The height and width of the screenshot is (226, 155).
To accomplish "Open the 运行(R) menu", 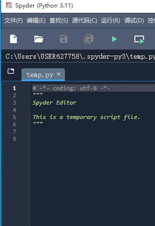I will pyautogui.click(x=110, y=20).
